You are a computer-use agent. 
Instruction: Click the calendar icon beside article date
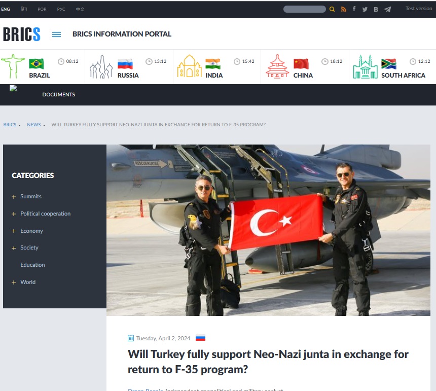coord(131,338)
